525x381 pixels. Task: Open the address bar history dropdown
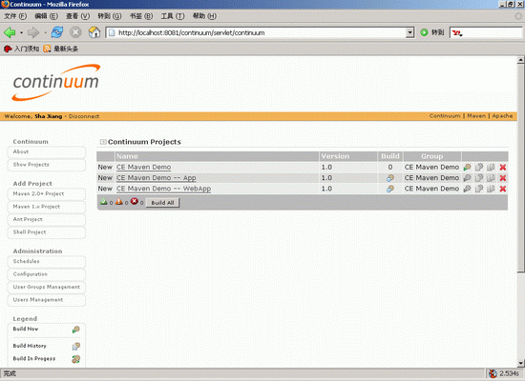[409, 32]
